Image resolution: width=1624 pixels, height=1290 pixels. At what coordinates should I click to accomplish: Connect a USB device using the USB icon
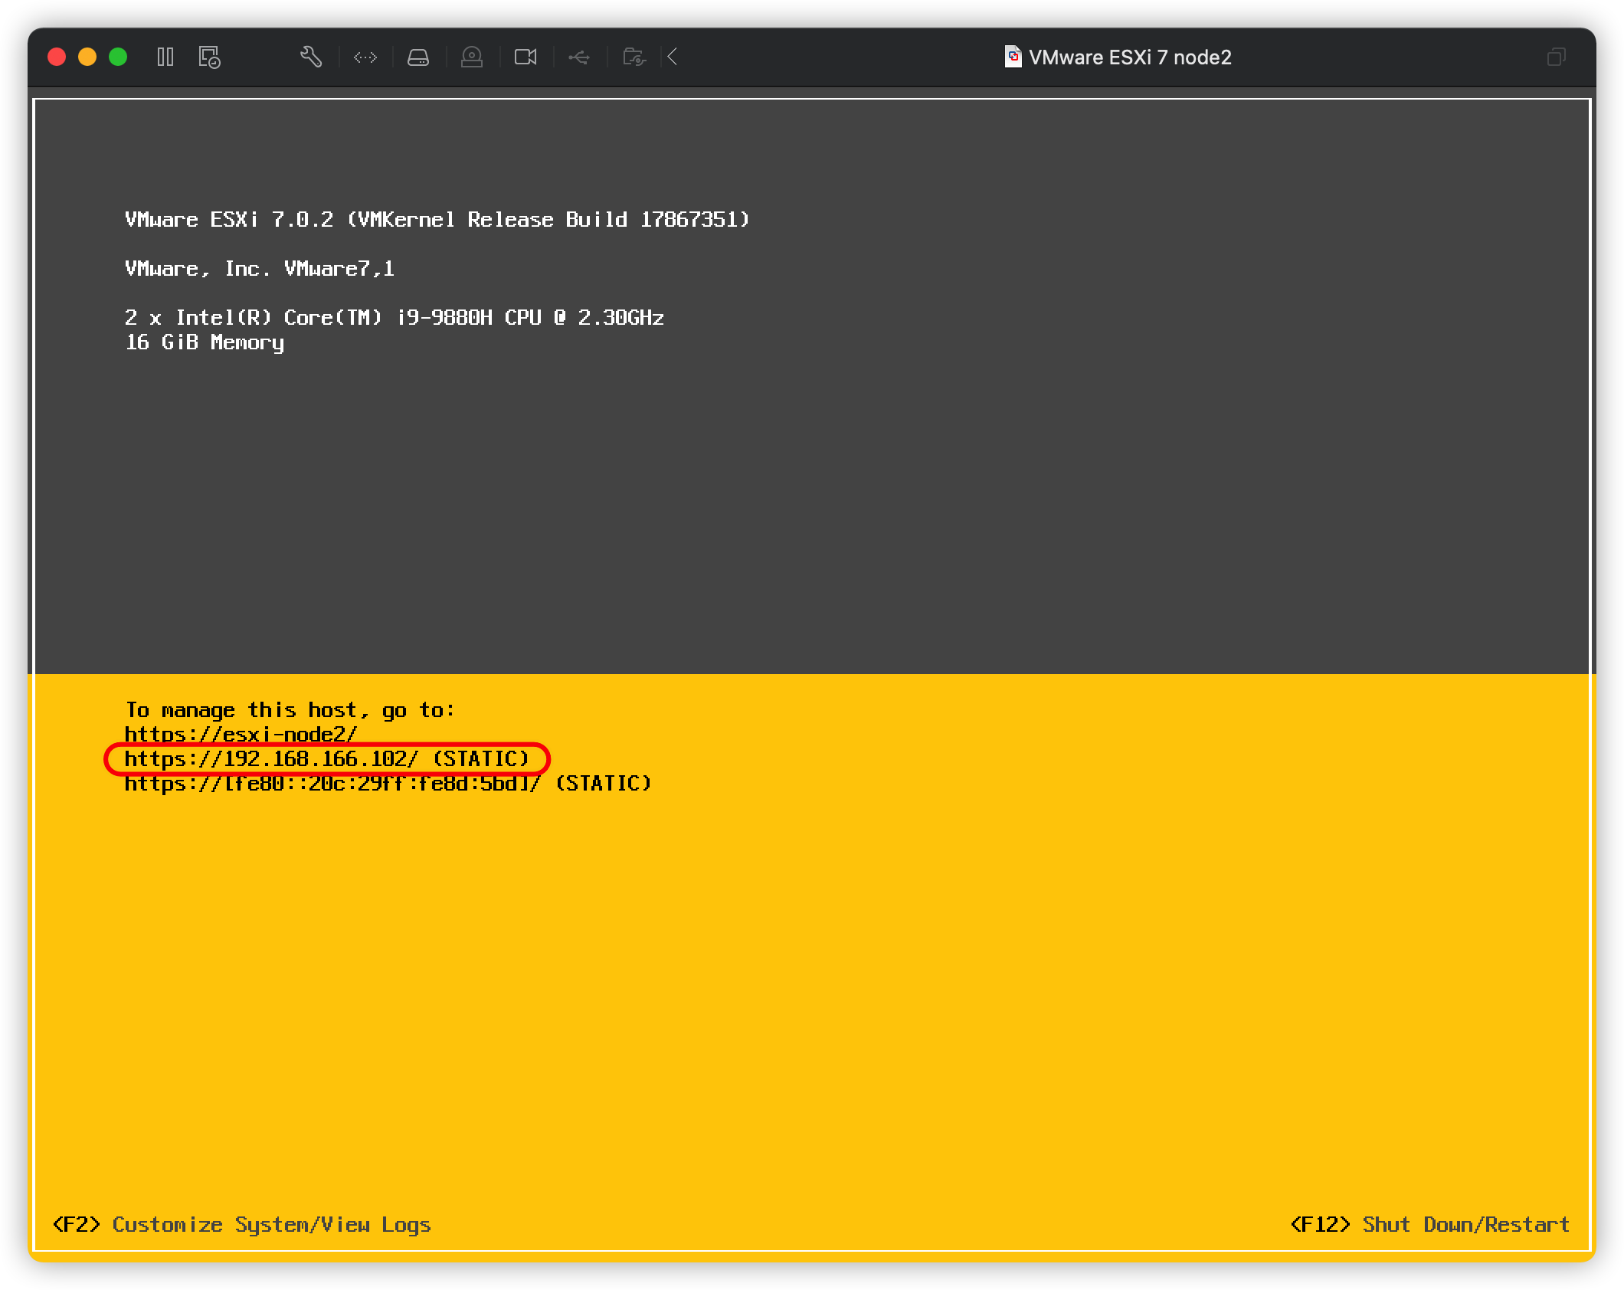click(x=579, y=57)
